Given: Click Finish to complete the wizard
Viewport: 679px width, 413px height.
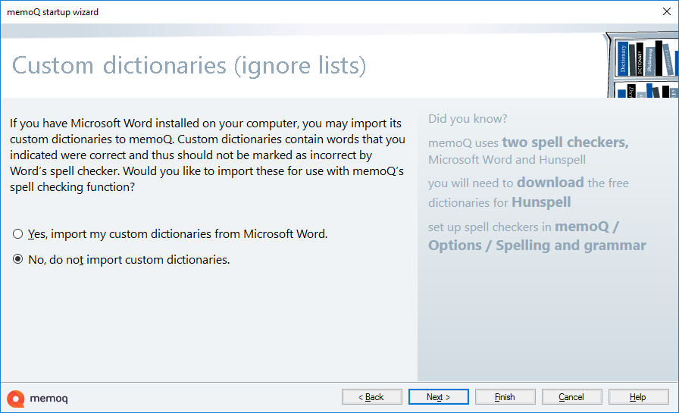Looking at the screenshot, I should pyautogui.click(x=505, y=397).
